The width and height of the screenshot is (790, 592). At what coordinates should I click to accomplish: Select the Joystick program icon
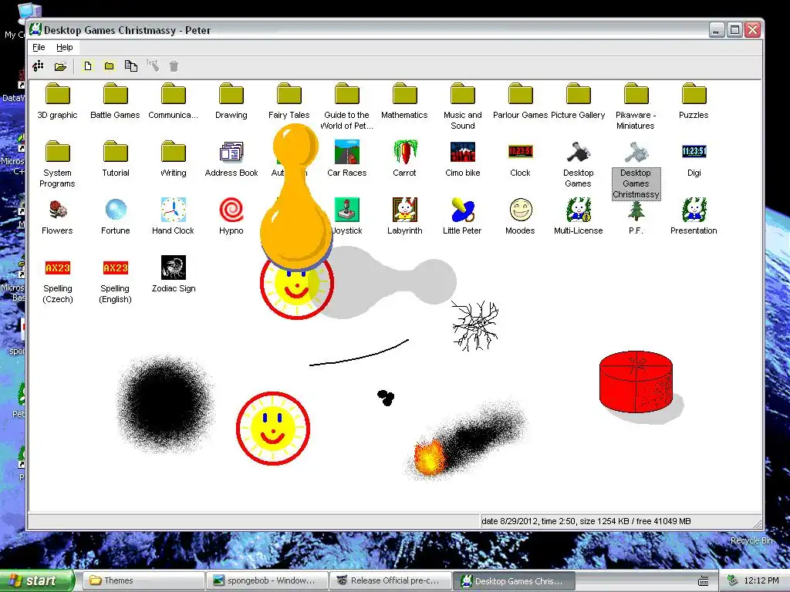[x=346, y=210]
